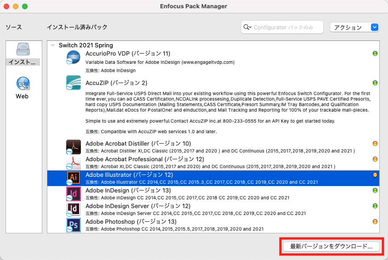The image size is (388, 260).
Task: Click the AccuZIP web services compatibility line
Action: [151, 132]
